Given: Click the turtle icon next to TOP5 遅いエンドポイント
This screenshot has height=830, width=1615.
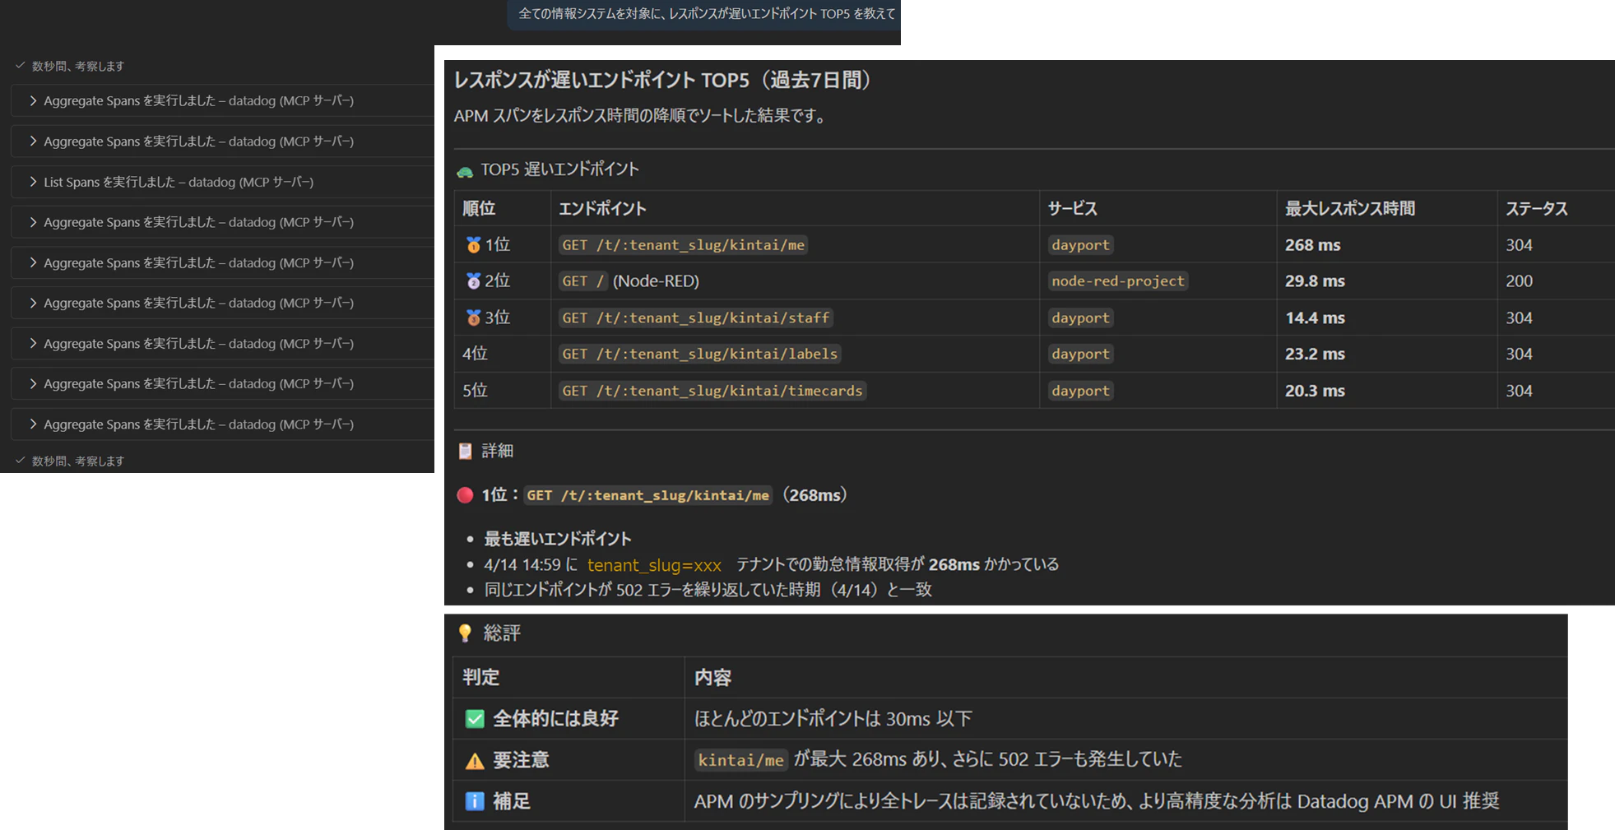Looking at the screenshot, I should [465, 171].
